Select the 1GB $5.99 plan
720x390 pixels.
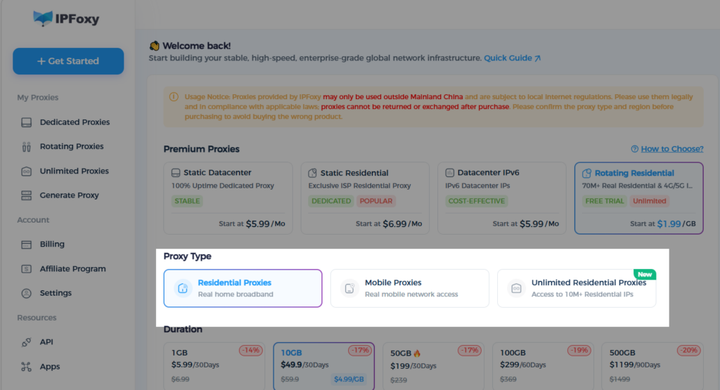tap(214, 366)
